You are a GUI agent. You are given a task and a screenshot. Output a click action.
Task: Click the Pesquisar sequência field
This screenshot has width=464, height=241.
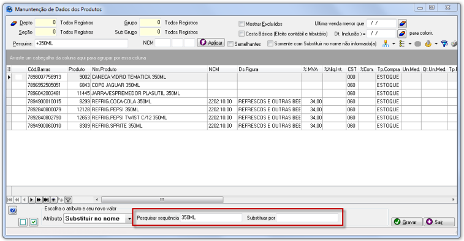click(x=211, y=218)
